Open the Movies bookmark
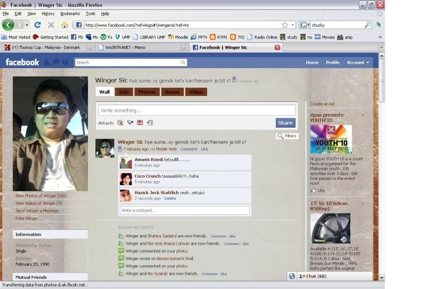The image size is (421, 289). tap(325, 37)
